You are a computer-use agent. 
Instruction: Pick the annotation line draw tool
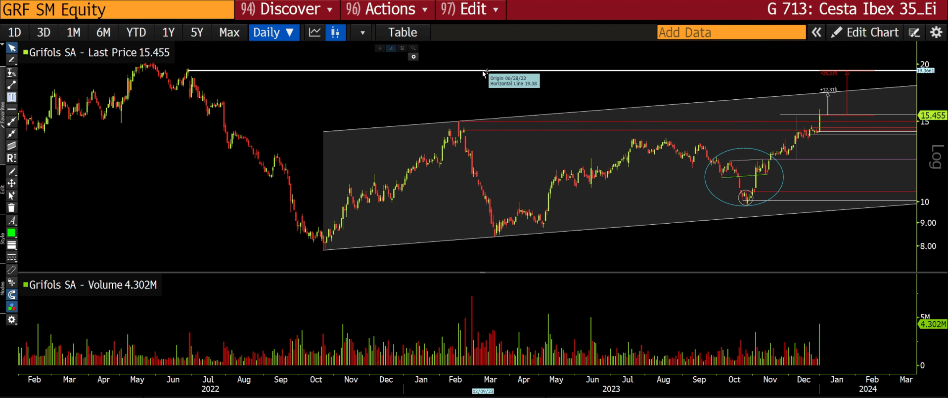click(x=11, y=60)
